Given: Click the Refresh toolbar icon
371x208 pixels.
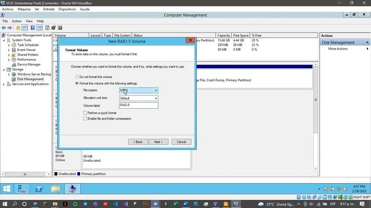Looking at the screenshot, I should 48,28.
